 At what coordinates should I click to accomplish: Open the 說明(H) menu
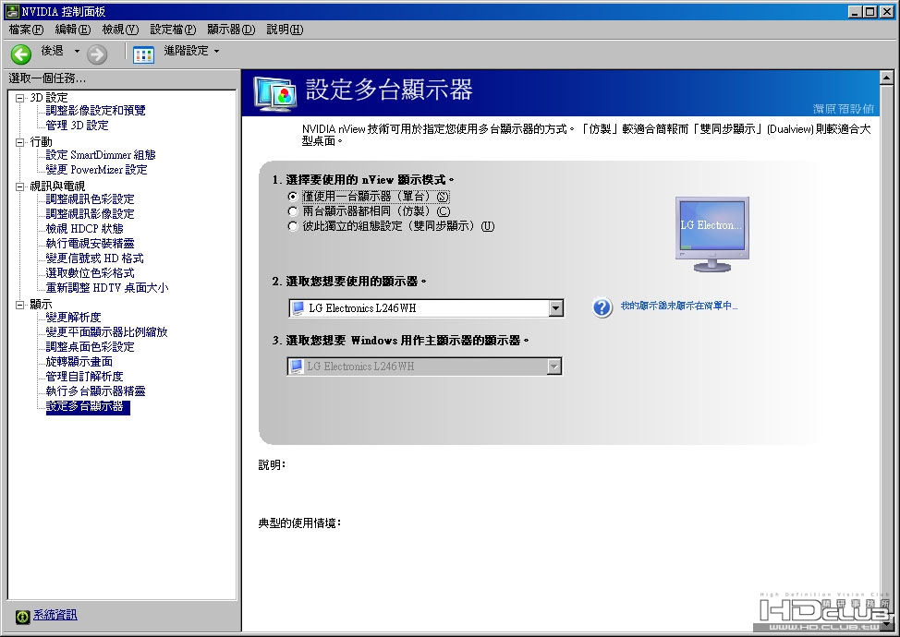click(285, 30)
